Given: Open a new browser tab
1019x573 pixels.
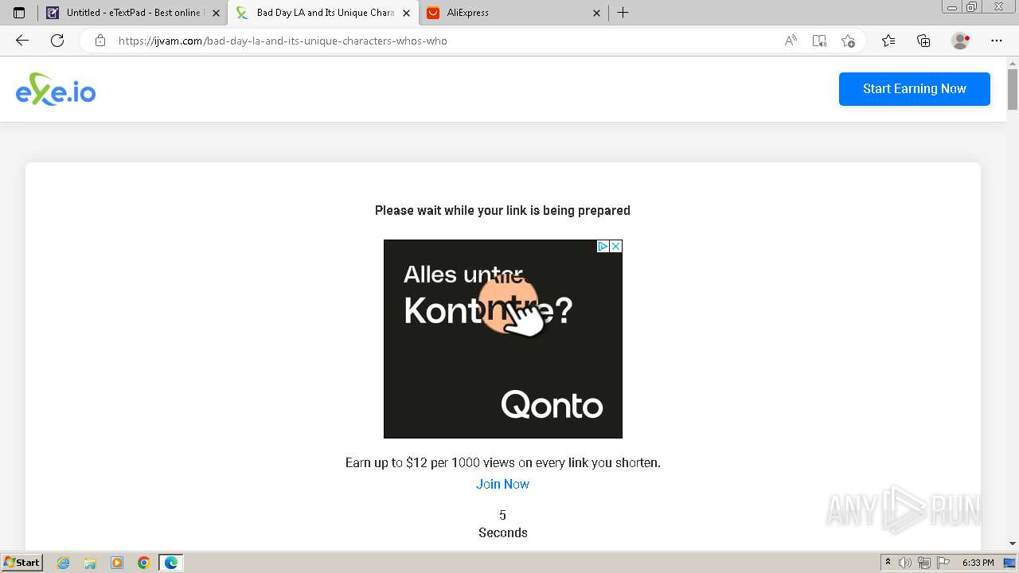Looking at the screenshot, I should click(623, 13).
